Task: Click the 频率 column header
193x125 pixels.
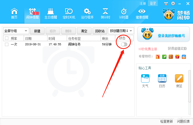Action: coord(14,39)
